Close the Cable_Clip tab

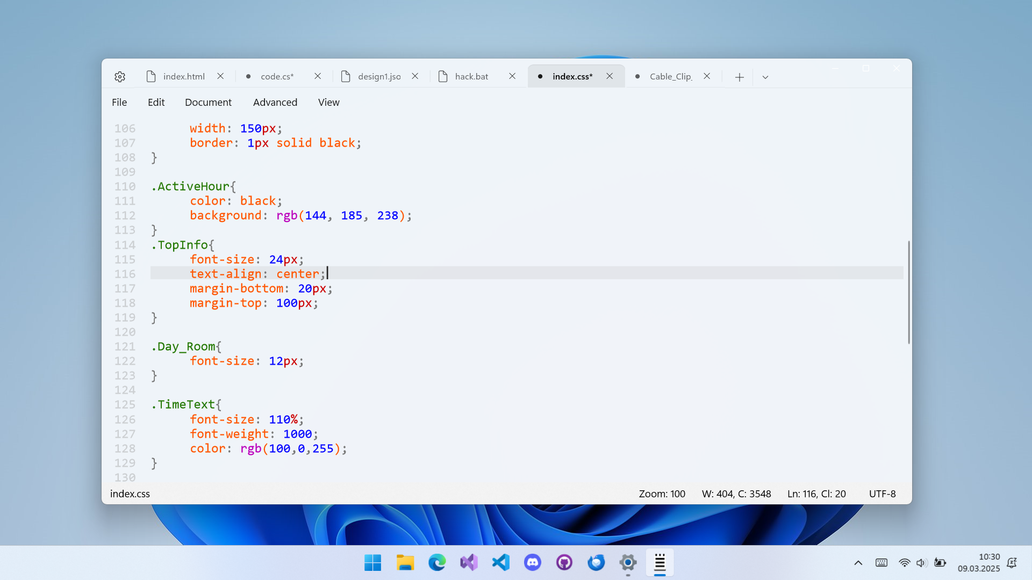pyautogui.click(x=707, y=76)
